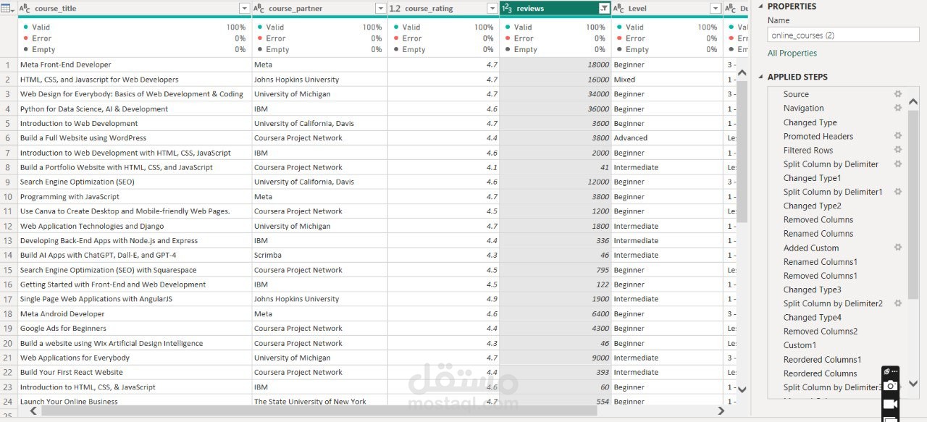This screenshot has height=422, width=927.
Task: Click the whole number type icon of reviews column
Action: coord(507,8)
